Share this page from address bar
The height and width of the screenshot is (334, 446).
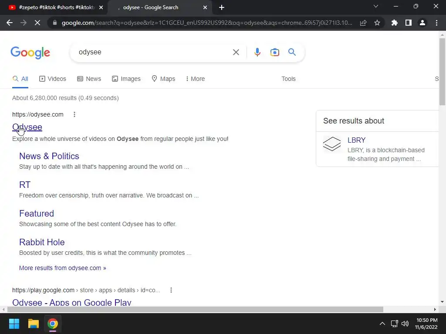363,23
